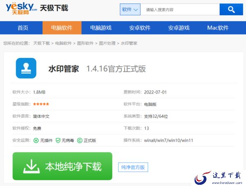Image resolution: width=246 pixels, height=186 pixels.
Task: Click the 电脑版 platform value
Action: click(150, 104)
